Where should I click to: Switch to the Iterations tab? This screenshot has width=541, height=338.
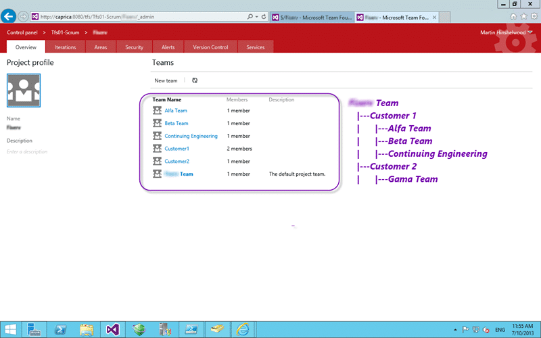tap(65, 47)
